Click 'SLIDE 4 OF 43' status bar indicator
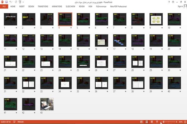Viewport: 187px width, 124px height. pos(6,122)
